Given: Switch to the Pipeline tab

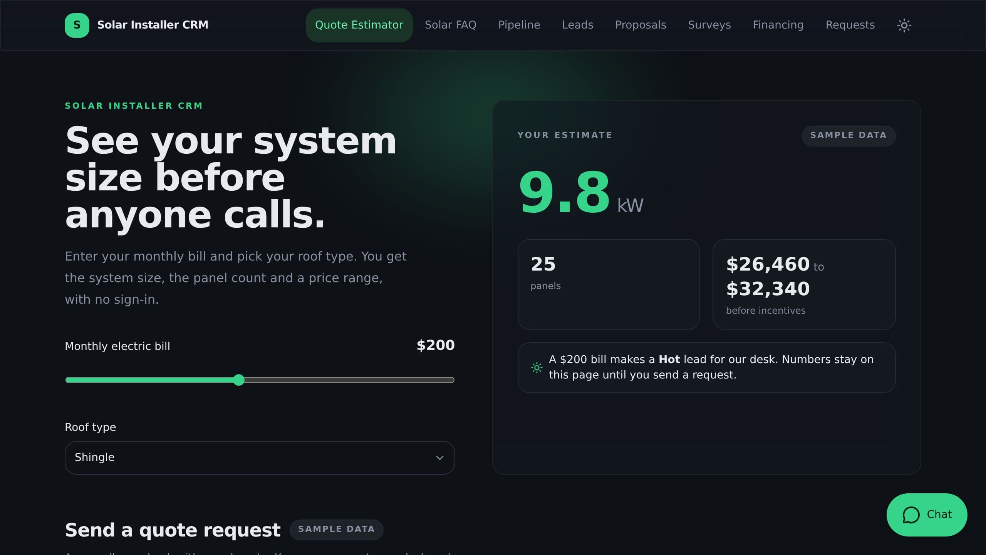Looking at the screenshot, I should [519, 25].
